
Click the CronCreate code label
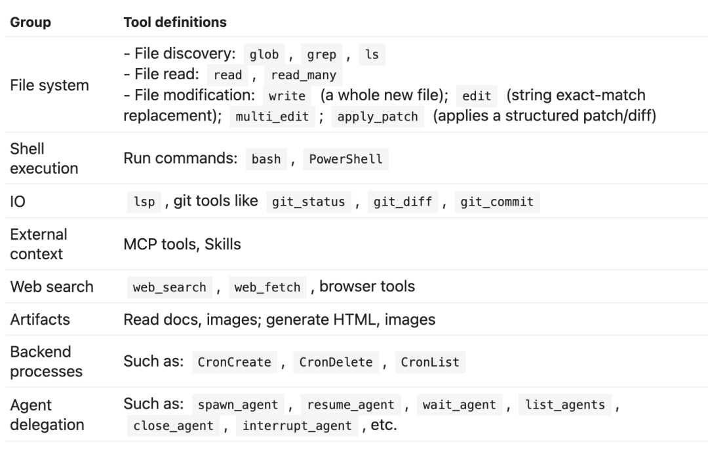tap(234, 362)
